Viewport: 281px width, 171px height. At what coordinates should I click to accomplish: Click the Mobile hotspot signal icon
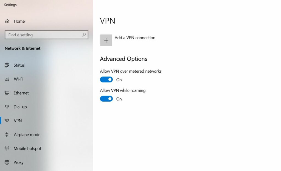pyautogui.click(x=7, y=148)
